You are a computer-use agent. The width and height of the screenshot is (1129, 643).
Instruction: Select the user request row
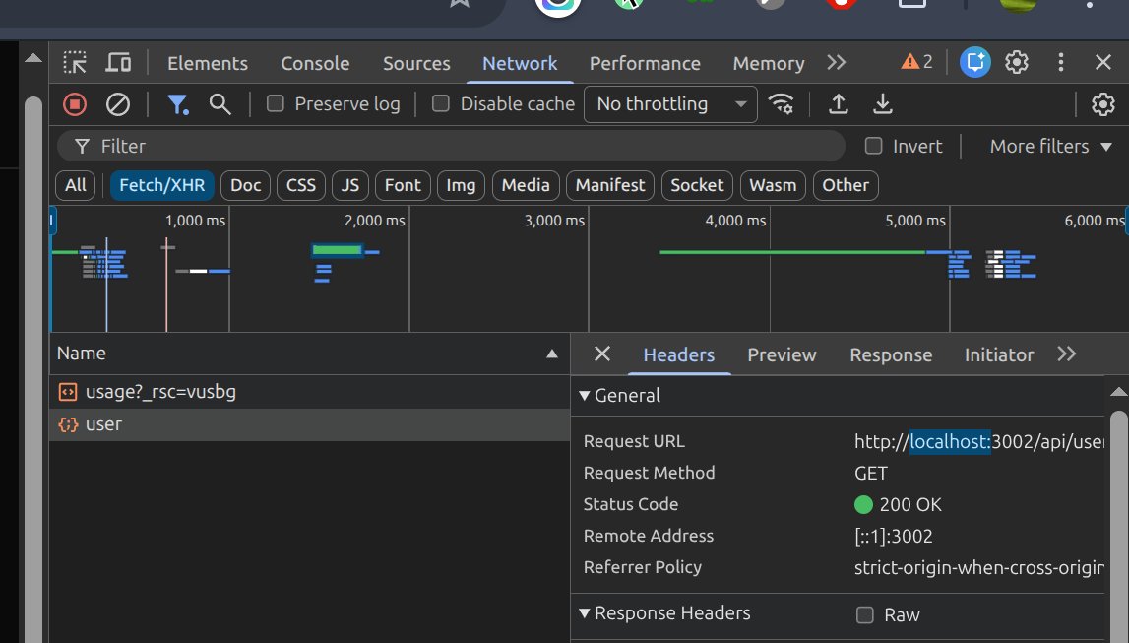click(x=310, y=424)
